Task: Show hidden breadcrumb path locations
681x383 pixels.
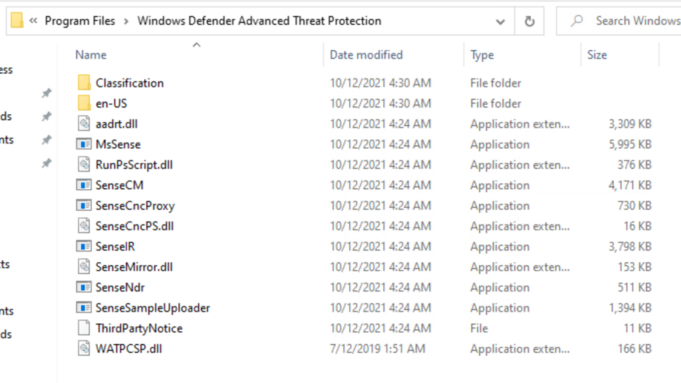Action: (33, 21)
